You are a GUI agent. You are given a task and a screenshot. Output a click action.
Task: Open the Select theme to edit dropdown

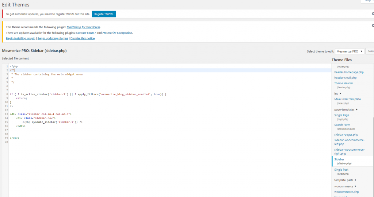tap(350, 51)
